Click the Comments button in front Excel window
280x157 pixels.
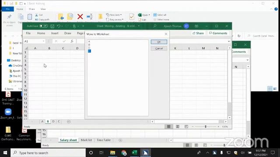click(218, 33)
